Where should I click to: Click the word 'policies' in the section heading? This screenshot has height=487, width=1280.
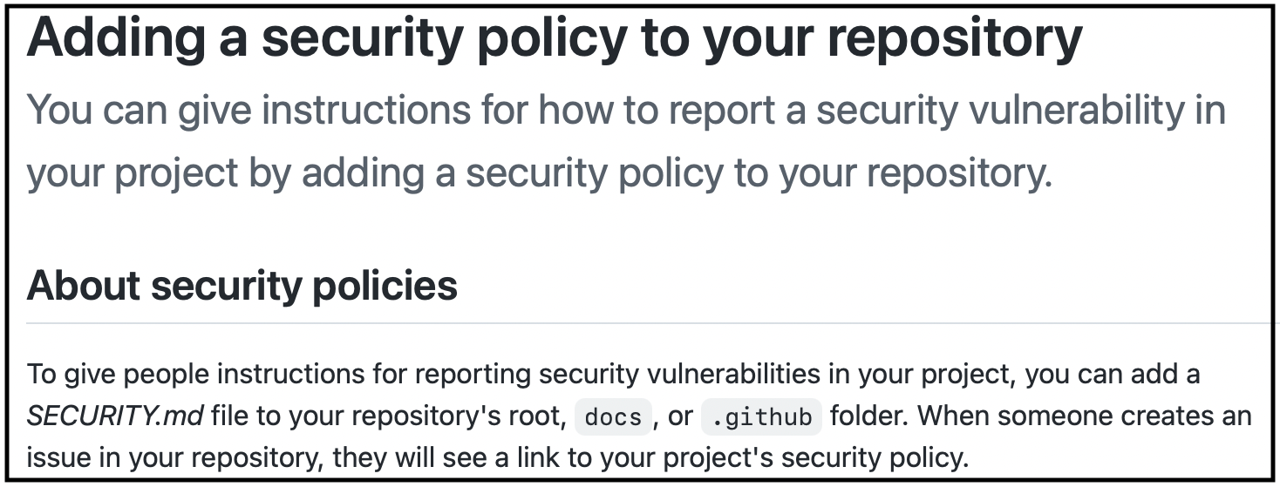[378, 286]
